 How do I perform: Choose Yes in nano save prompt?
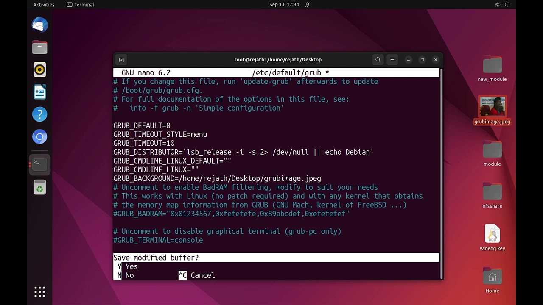click(x=128, y=266)
